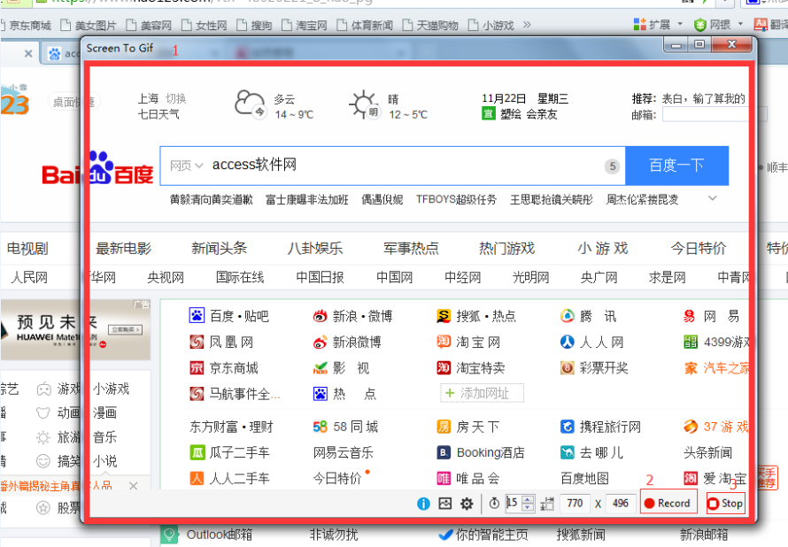Open the image snapshot tool in Screen To Gif
The height and width of the screenshot is (547, 788).
(x=444, y=504)
